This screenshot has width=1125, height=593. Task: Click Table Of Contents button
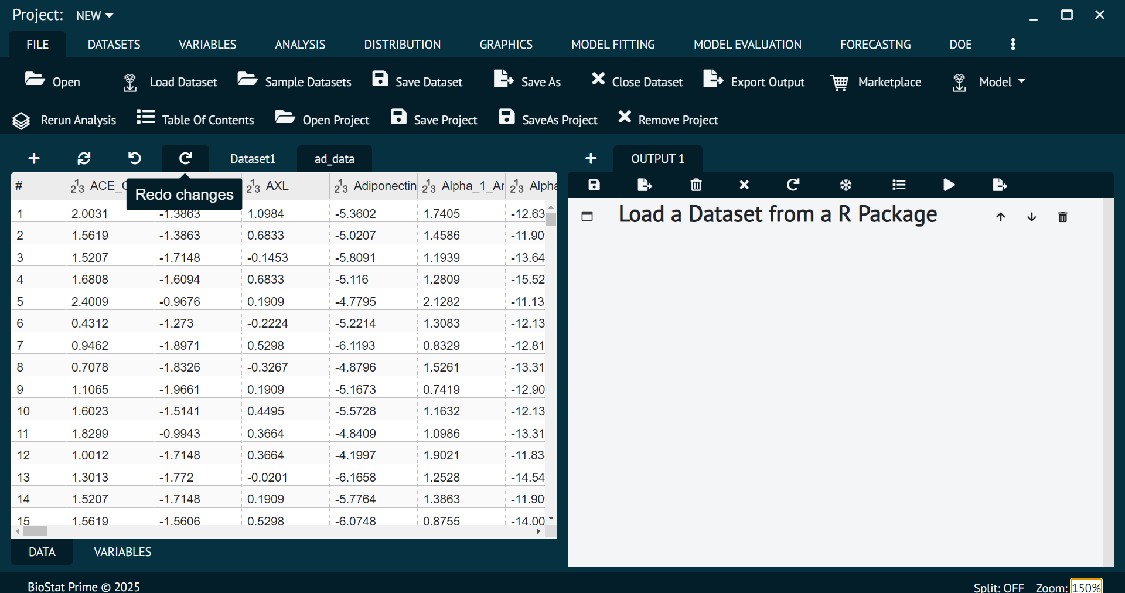(x=195, y=120)
